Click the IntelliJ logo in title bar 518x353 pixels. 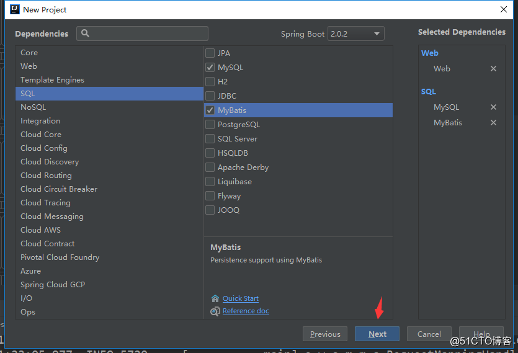[x=15, y=9]
